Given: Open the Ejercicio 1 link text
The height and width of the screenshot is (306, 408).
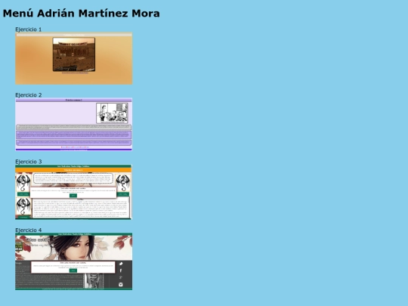Looking at the screenshot, I should click(x=29, y=29).
